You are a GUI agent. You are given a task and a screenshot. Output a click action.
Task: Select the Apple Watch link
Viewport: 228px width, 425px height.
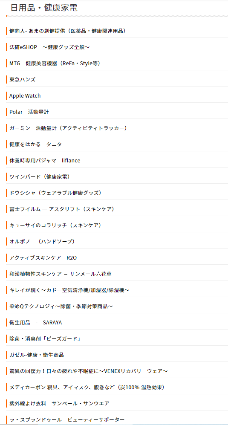tap(25, 95)
